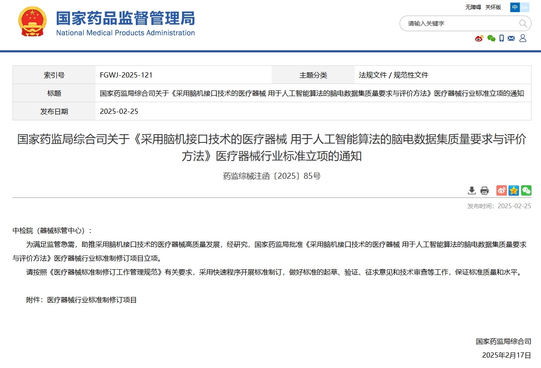The width and height of the screenshot is (541, 368).
Task: Print the page with printer icon
Action: click(484, 190)
